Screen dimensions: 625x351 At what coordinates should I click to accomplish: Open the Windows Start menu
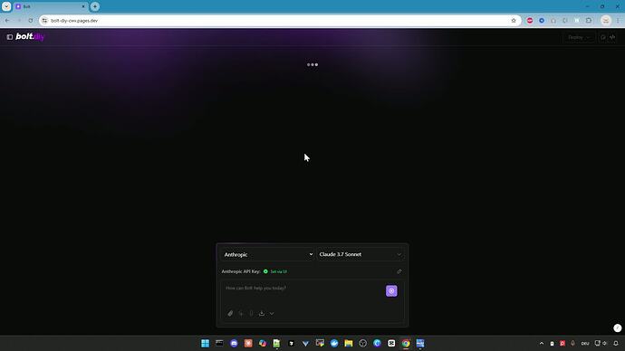tap(205, 343)
